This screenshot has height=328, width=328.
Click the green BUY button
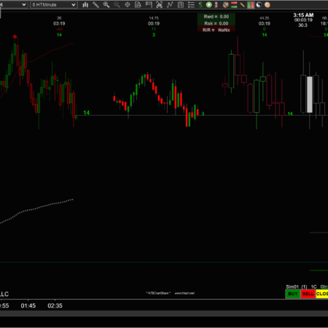pyautogui.click(x=293, y=294)
